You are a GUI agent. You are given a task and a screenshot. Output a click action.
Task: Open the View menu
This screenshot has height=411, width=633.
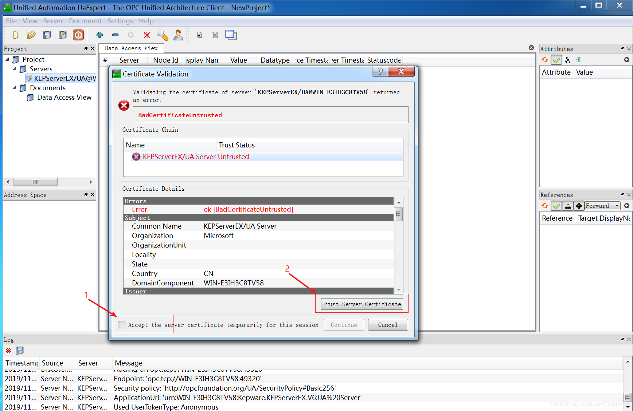[30, 21]
